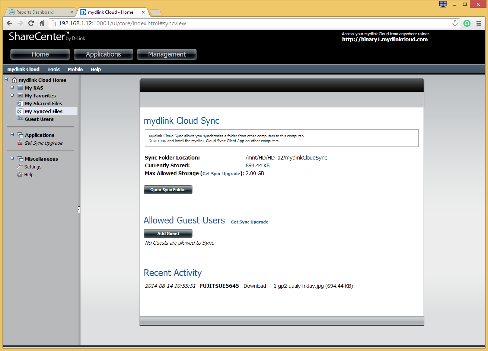
Task: Click the ShareCenter by D-Link logo
Action: point(47,37)
